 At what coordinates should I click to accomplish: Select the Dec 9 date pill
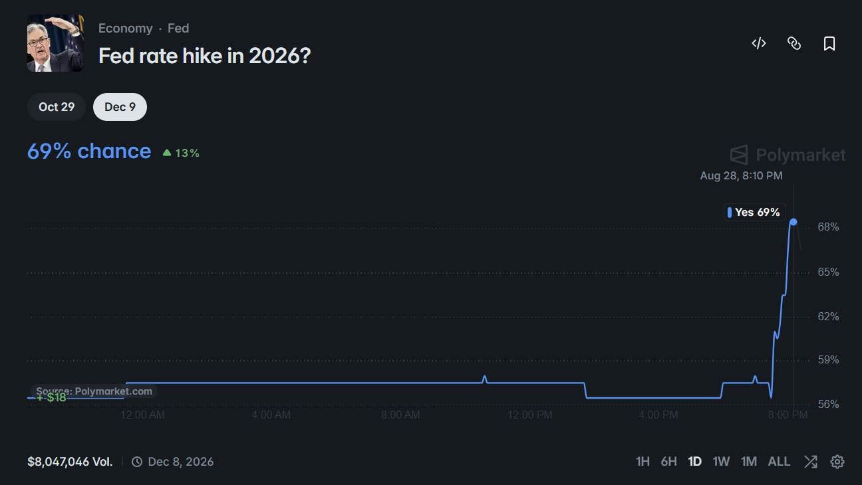[120, 107]
